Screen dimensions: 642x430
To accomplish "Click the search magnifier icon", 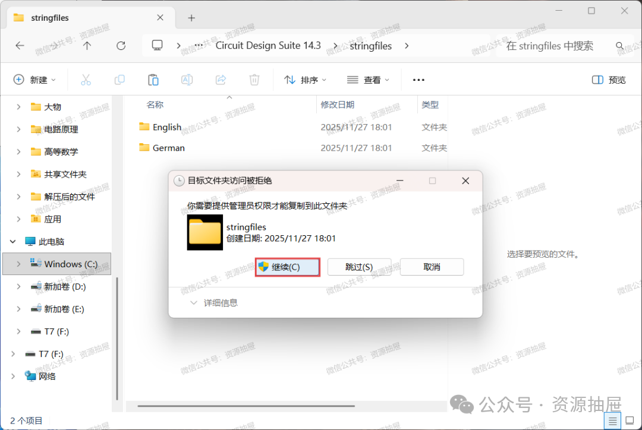I will (620, 46).
